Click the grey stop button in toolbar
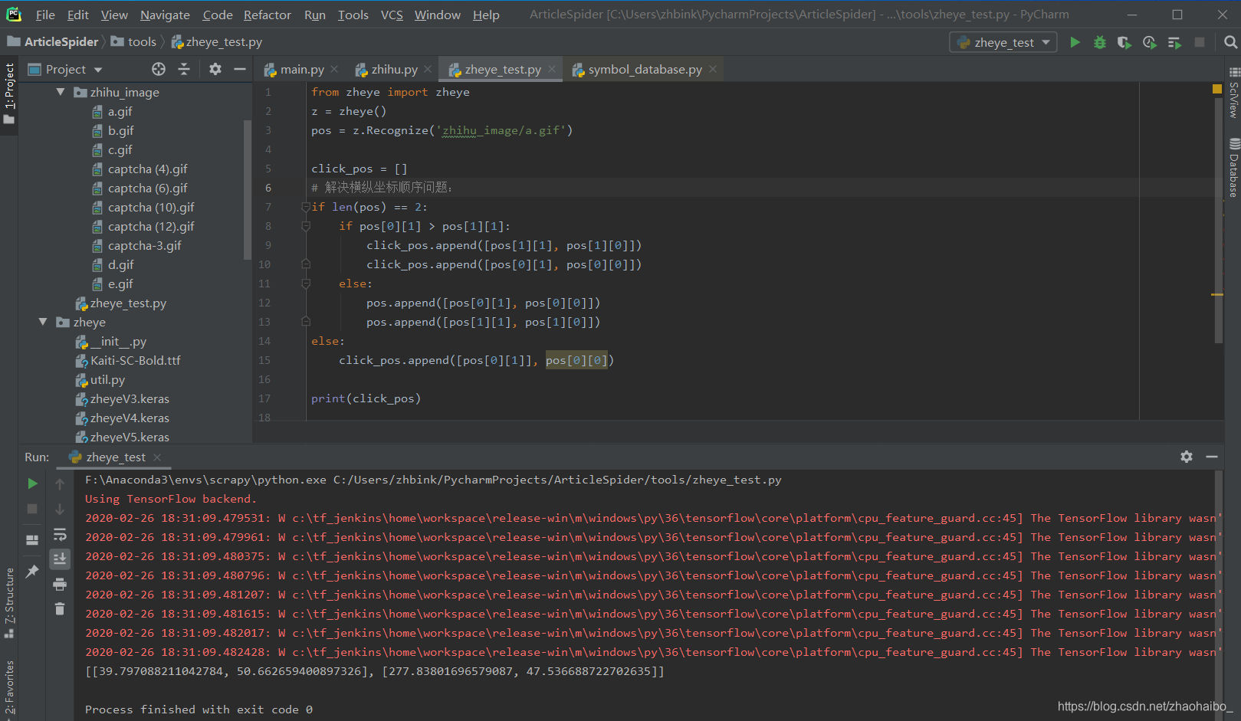This screenshot has height=721, width=1241. pos(1200,42)
